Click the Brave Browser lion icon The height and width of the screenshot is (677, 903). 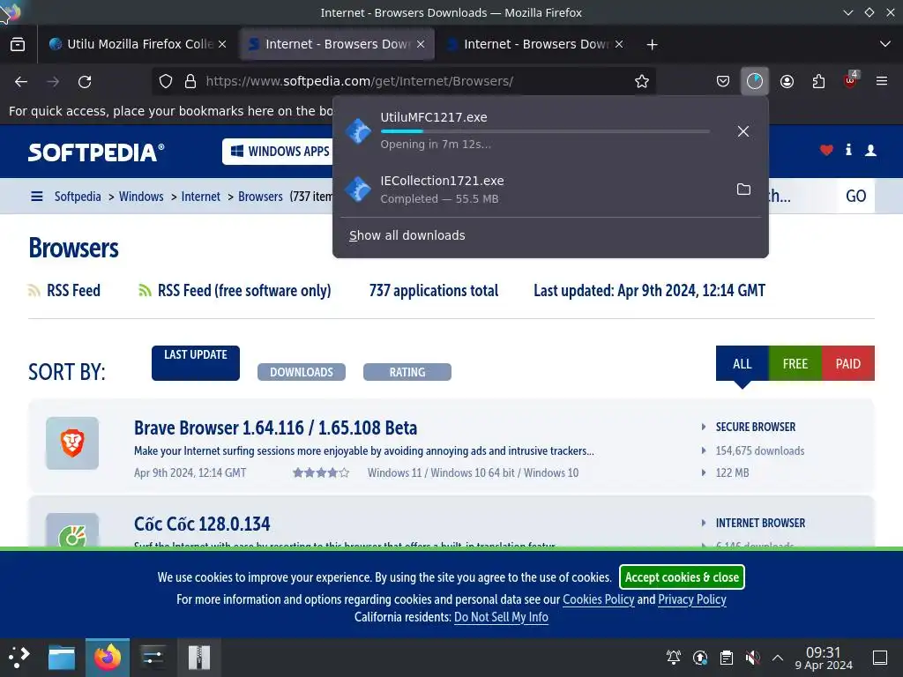tap(72, 443)
